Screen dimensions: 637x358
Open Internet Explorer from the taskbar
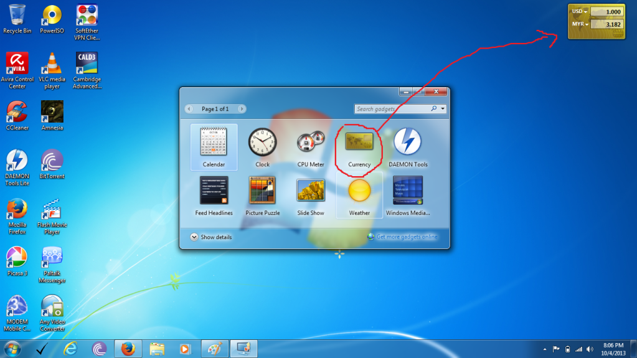click(x=70, y=349)
